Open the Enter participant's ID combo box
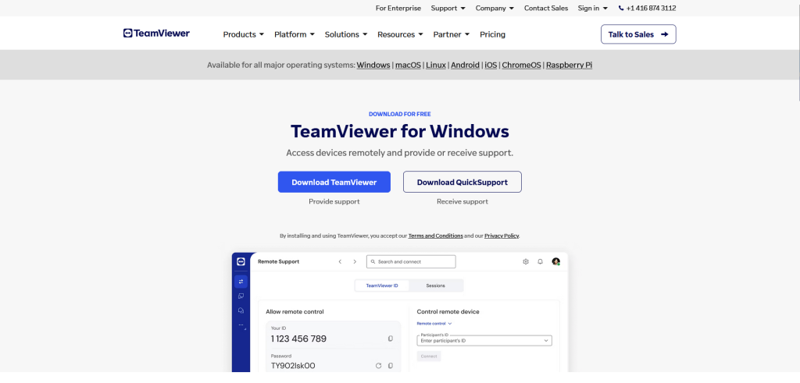Viewport: 800px width, 383px height. (x=484, y=340)
